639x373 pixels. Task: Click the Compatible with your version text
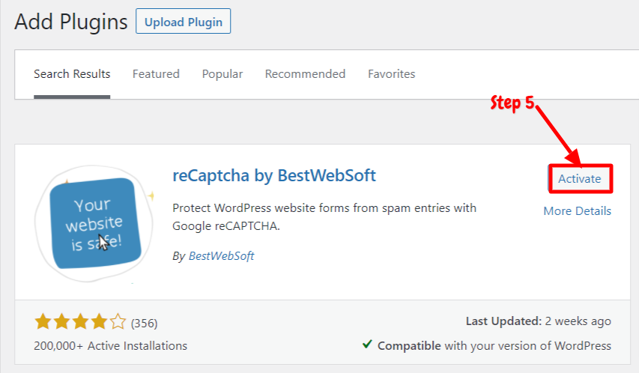[494, 346]
